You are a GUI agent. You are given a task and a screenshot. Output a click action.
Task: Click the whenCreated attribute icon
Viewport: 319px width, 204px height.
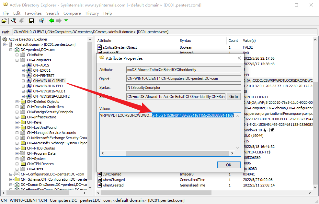point(99,185)
